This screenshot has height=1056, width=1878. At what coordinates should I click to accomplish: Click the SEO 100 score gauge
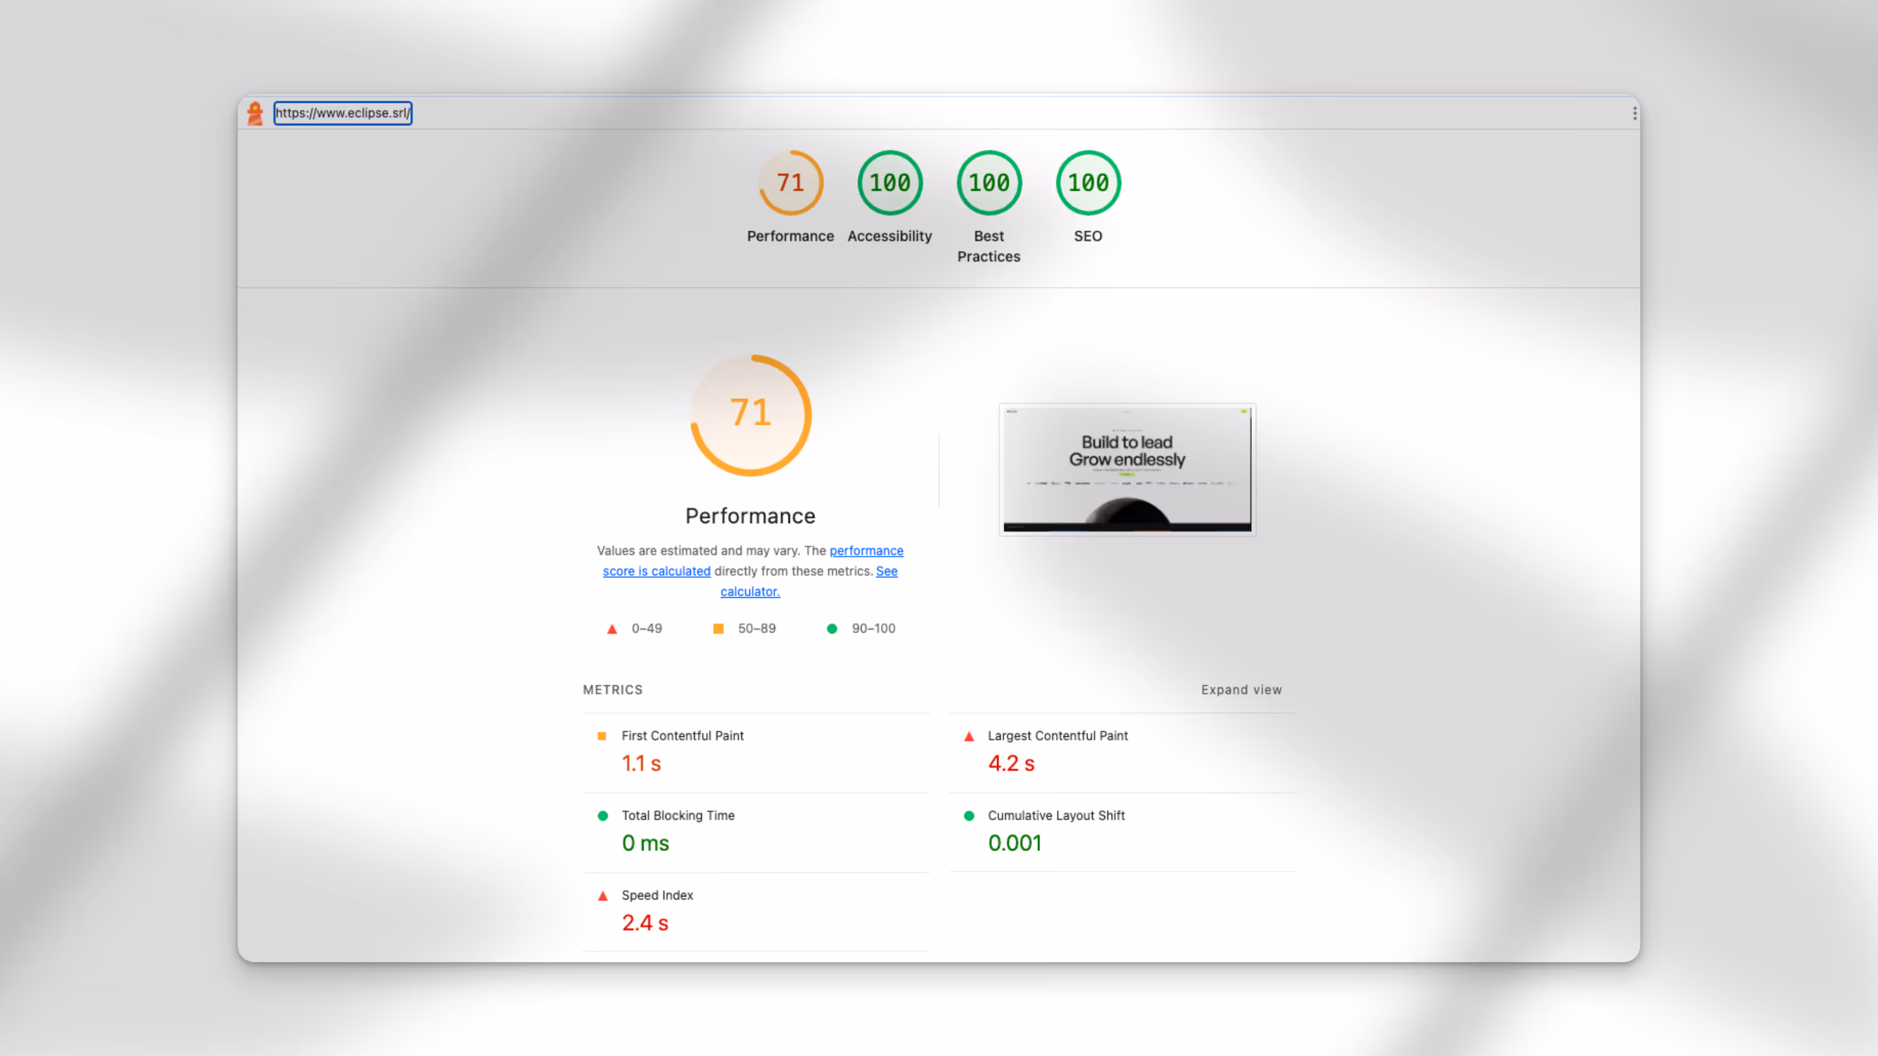[1087, 183]
